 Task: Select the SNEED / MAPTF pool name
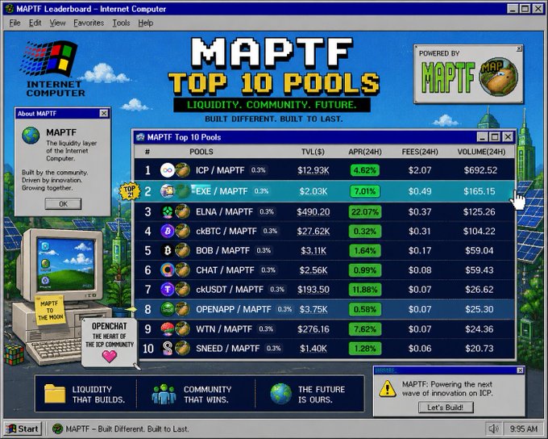click(x=227, y=349)
